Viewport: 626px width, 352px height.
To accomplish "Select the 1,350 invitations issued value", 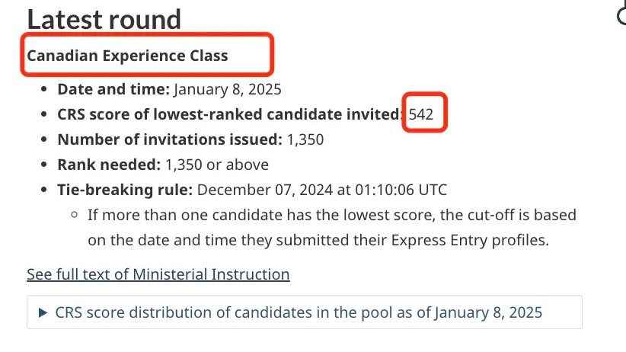I will point(305,140).
